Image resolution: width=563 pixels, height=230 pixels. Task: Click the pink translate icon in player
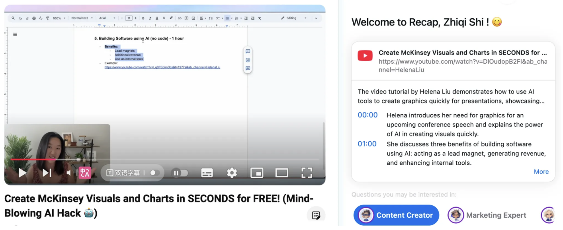pyautogui.click(x=85, y=173)
